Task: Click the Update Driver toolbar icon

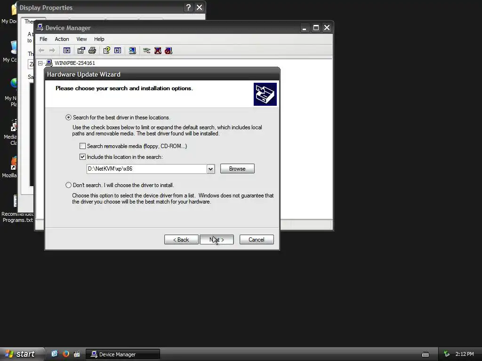Action: (x=147, y=50)
